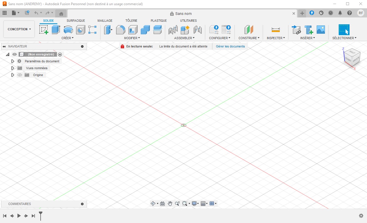Create a New Component from Assembler
The height and width of the screenshot is (223, 367).
click(185, 30)
